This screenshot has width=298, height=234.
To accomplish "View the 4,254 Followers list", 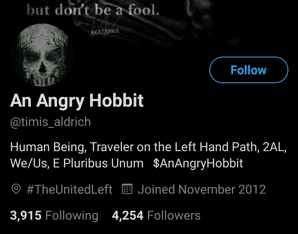I will [156, 215].
